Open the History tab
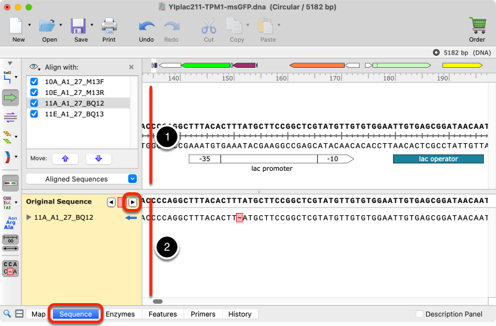 240,314
